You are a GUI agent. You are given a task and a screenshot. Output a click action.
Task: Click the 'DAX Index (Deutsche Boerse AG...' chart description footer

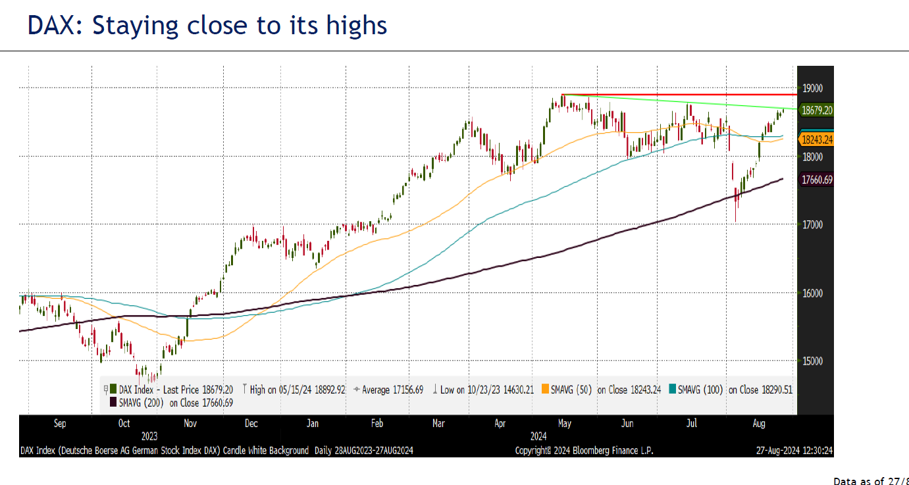217,451
